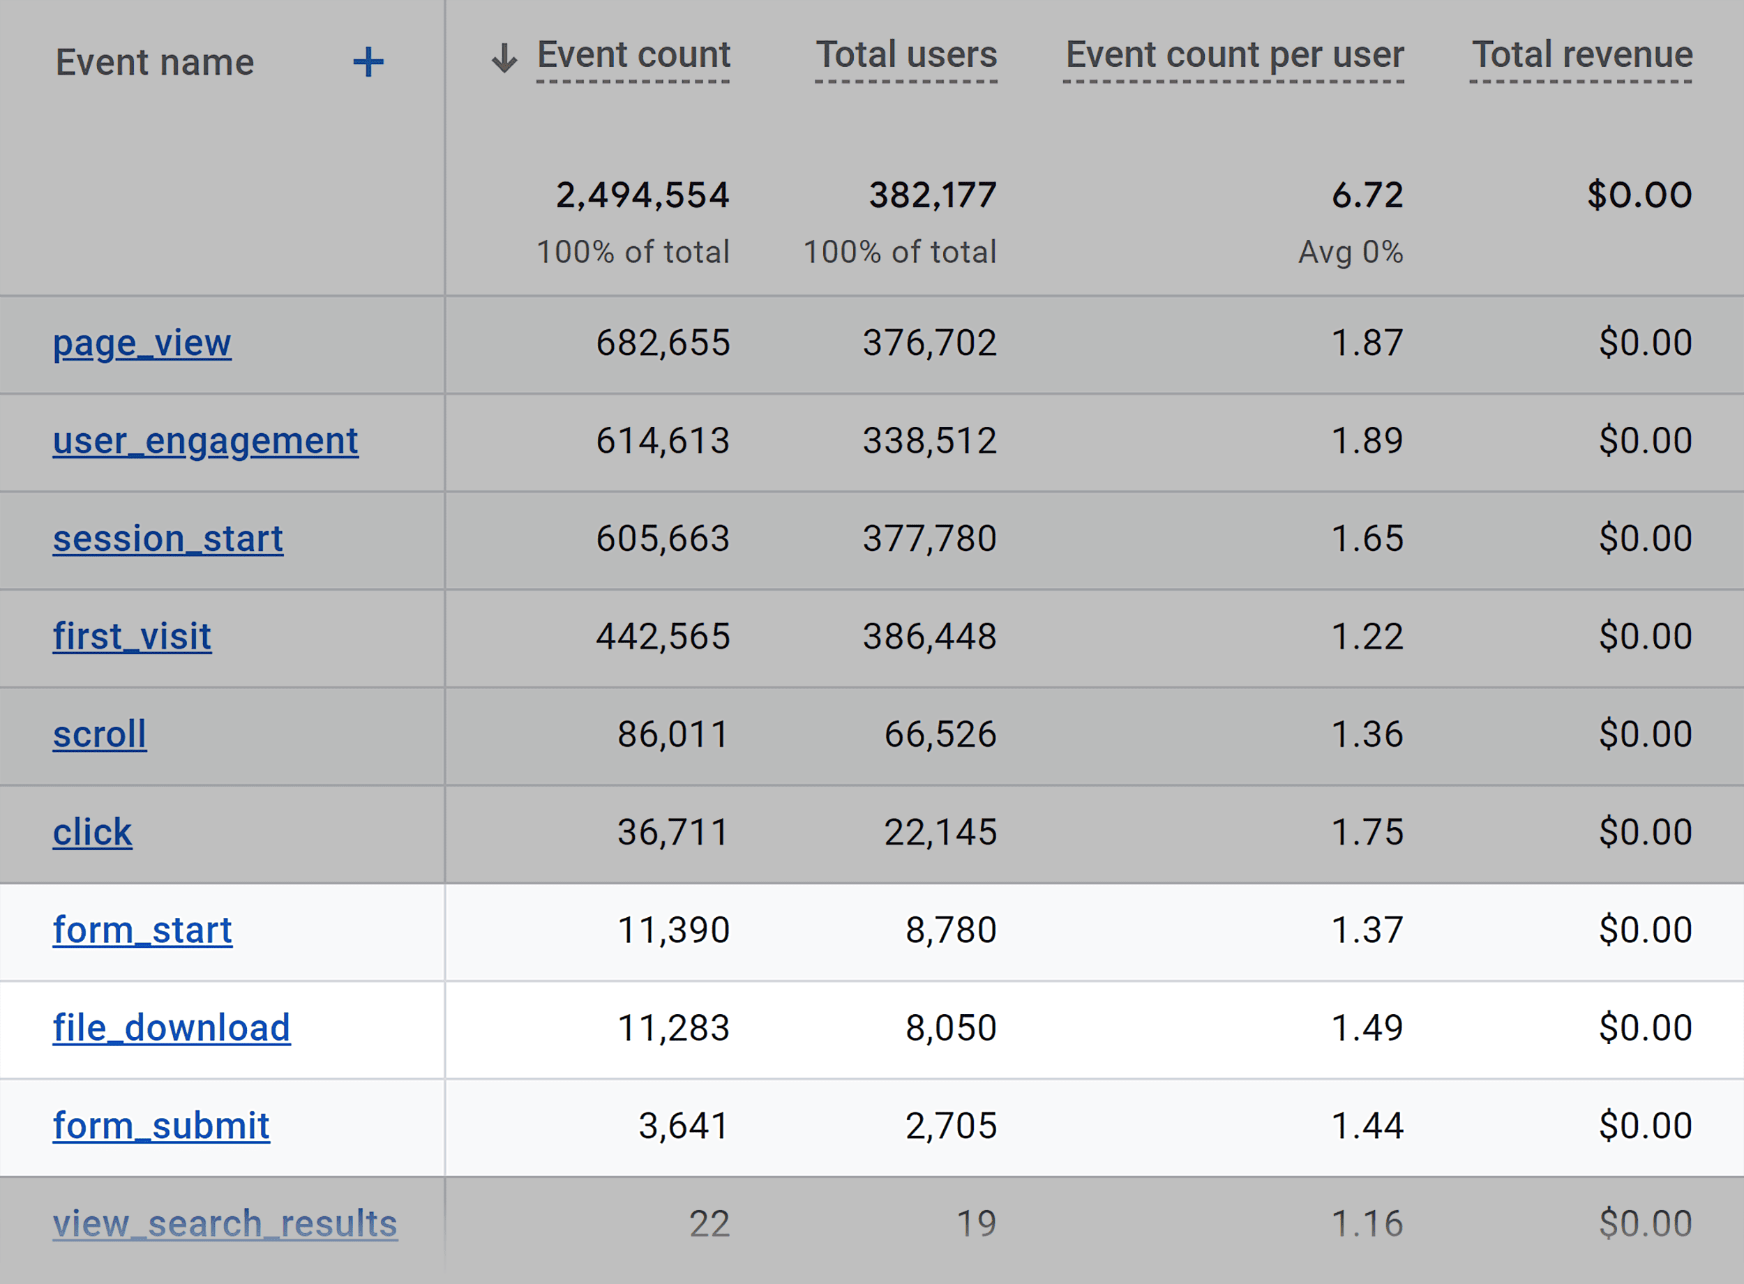Image resolution: width=1744 pixels, height=1284 pixels.
Task: Select click per-user value 1.75
Action: (1368, 833)
